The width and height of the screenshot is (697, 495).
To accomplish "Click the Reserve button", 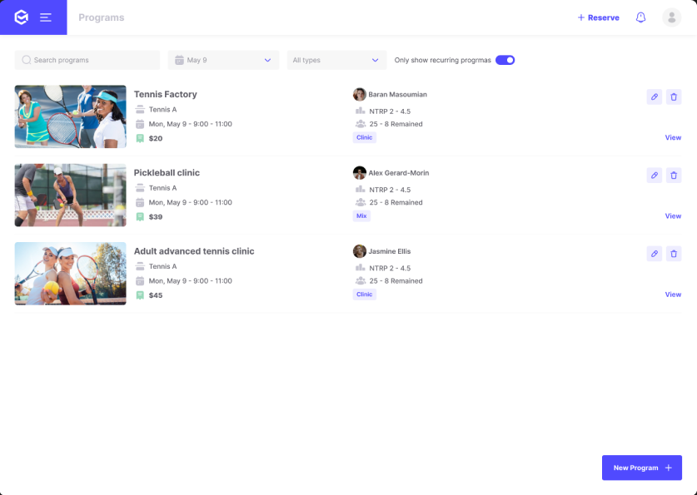I will tap(598, 17).
